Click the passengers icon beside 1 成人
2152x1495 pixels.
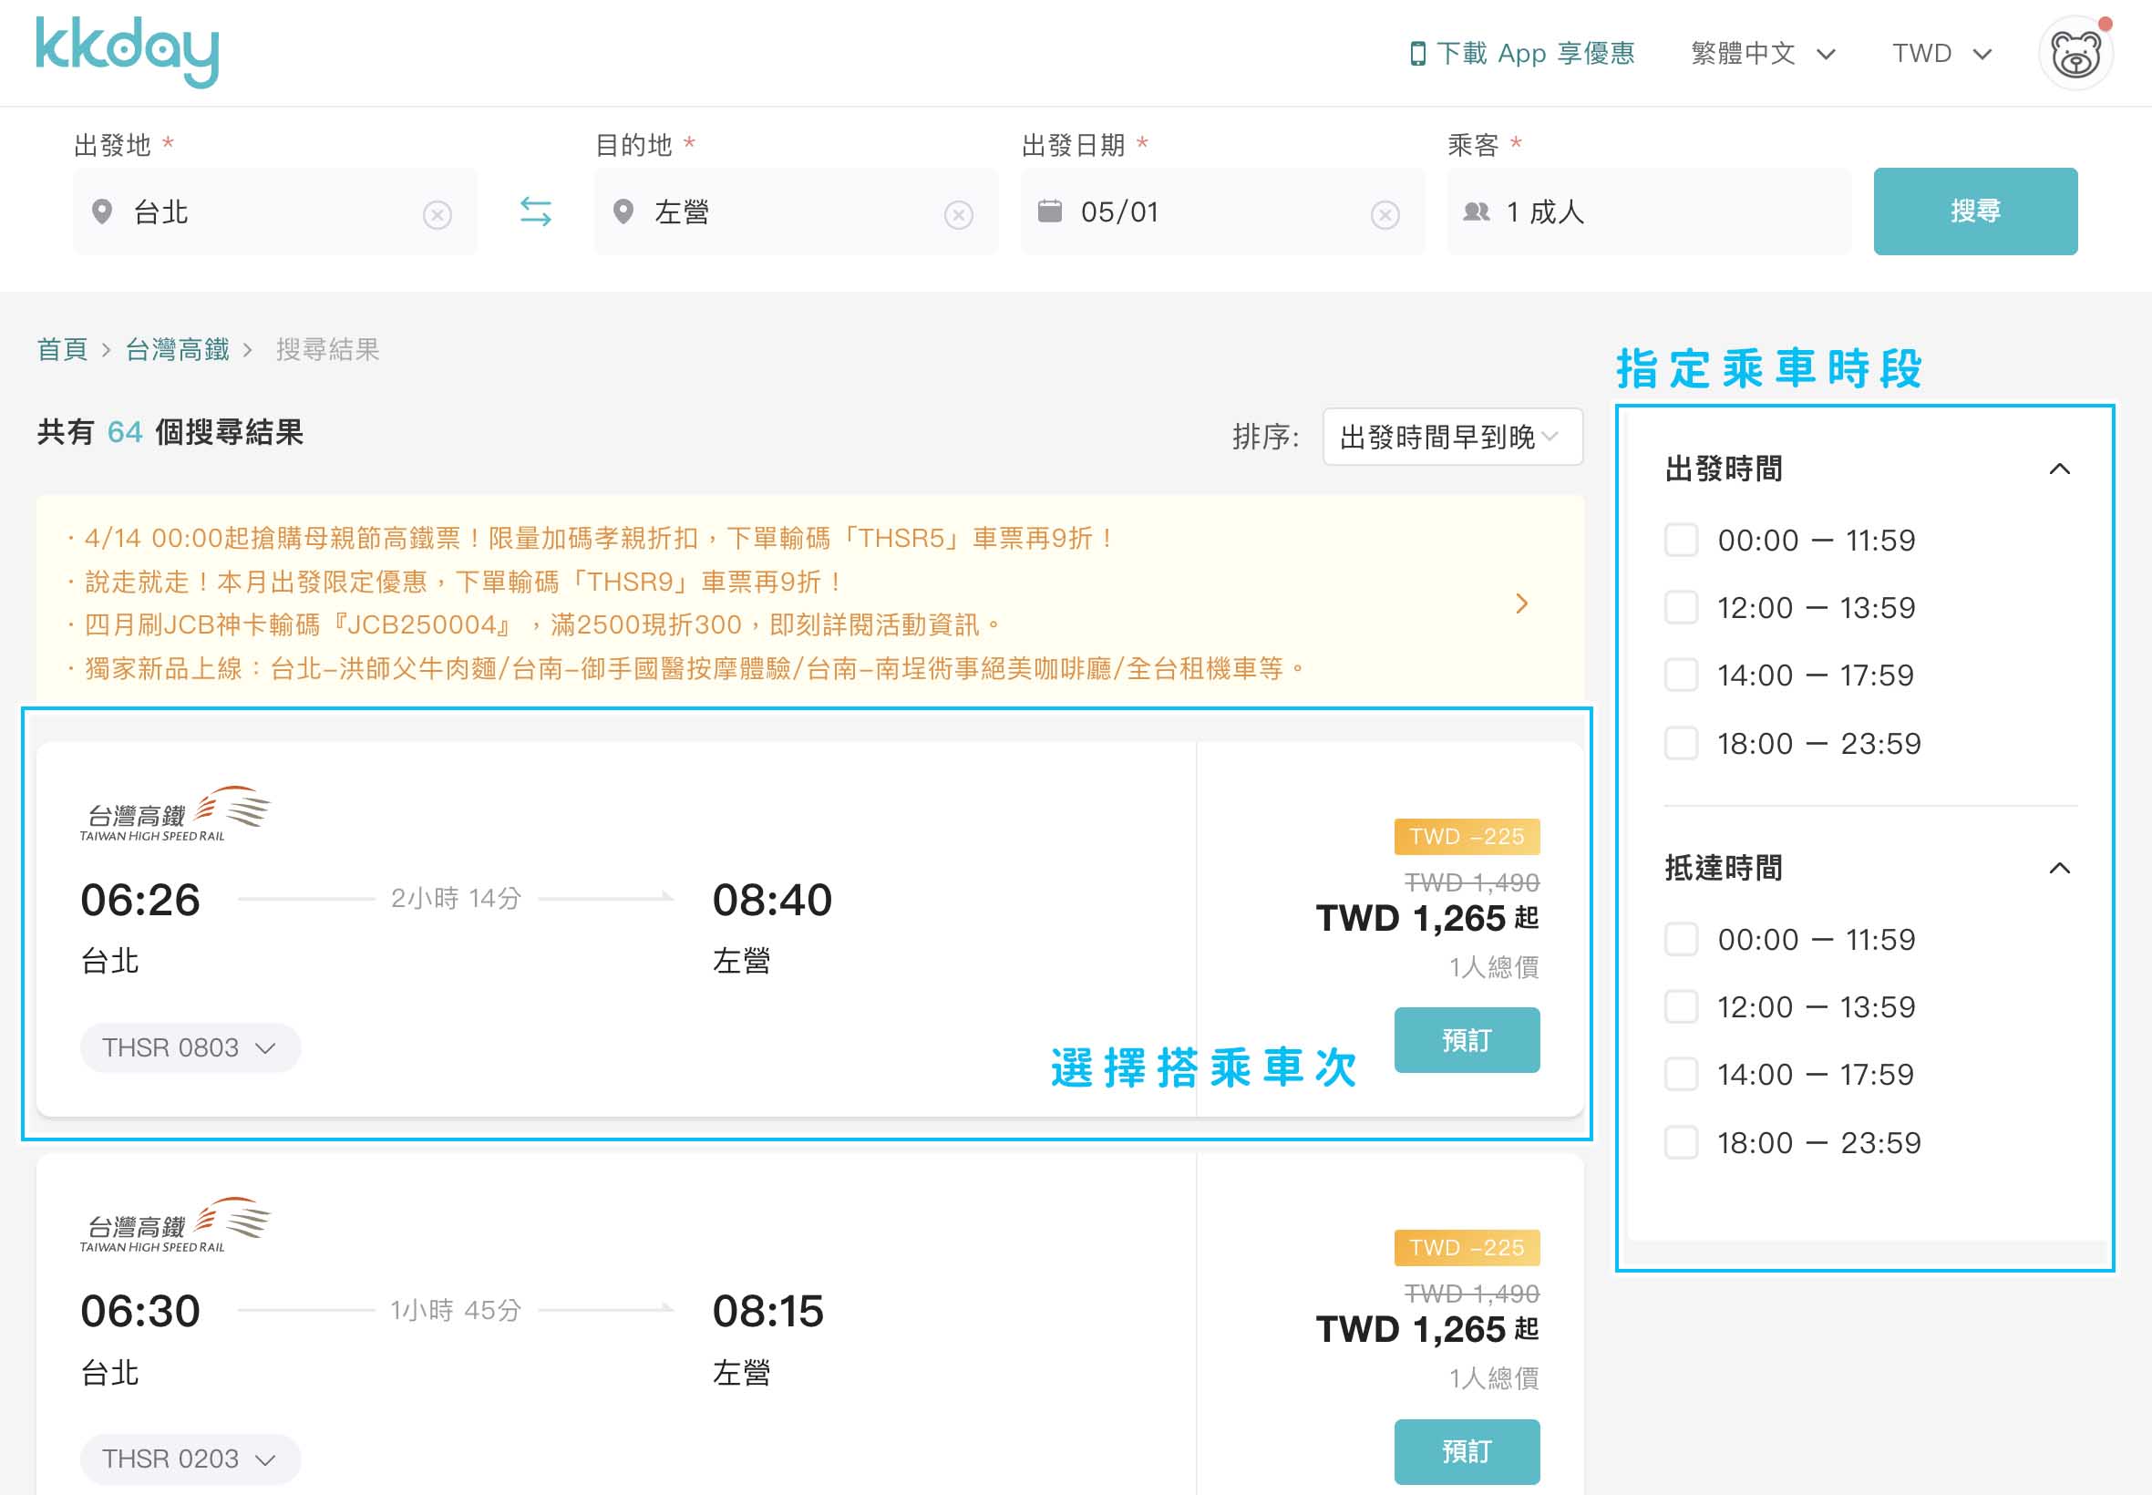[1477, 211]
